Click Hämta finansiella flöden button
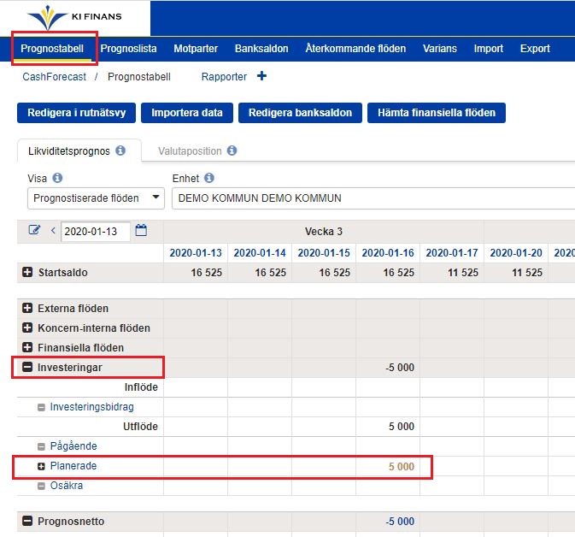 pyautogui.click(x=437, y=113)
